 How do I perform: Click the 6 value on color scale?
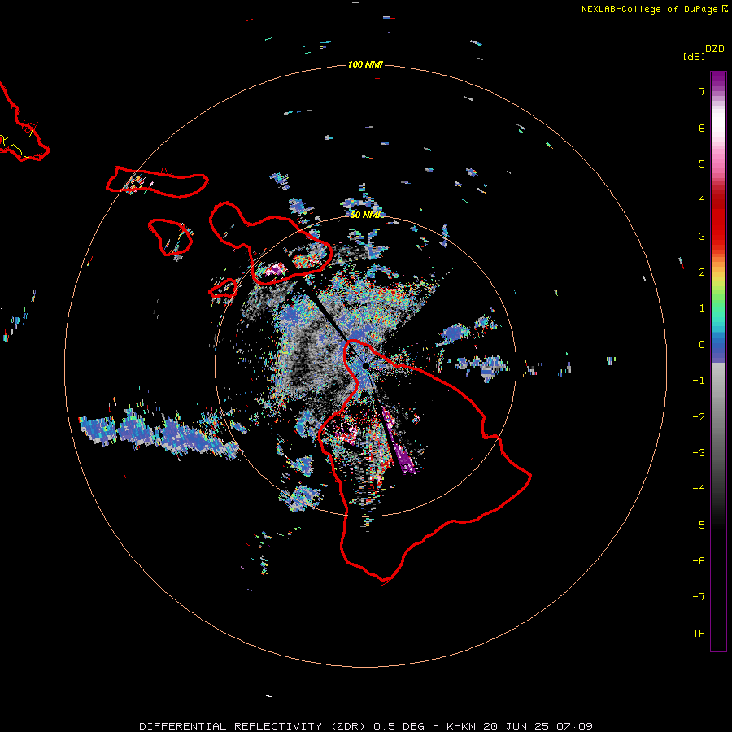coord(702,128)
